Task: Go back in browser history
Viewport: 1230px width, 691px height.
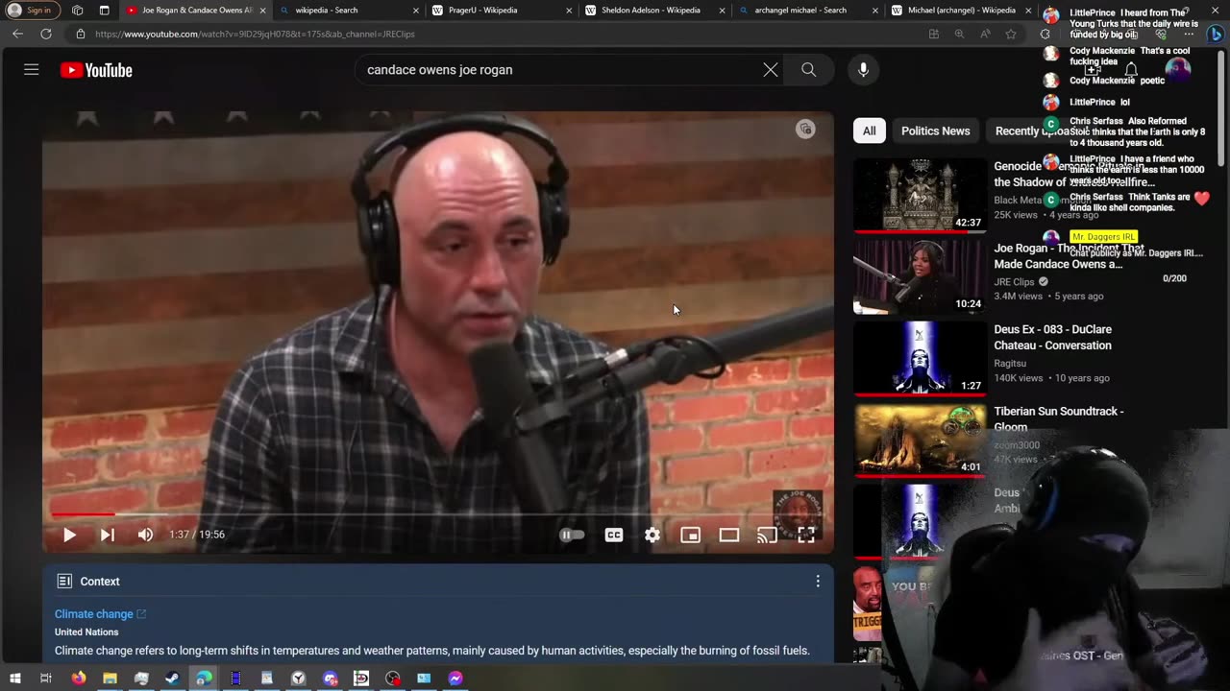Action: (x=17, y=34)
